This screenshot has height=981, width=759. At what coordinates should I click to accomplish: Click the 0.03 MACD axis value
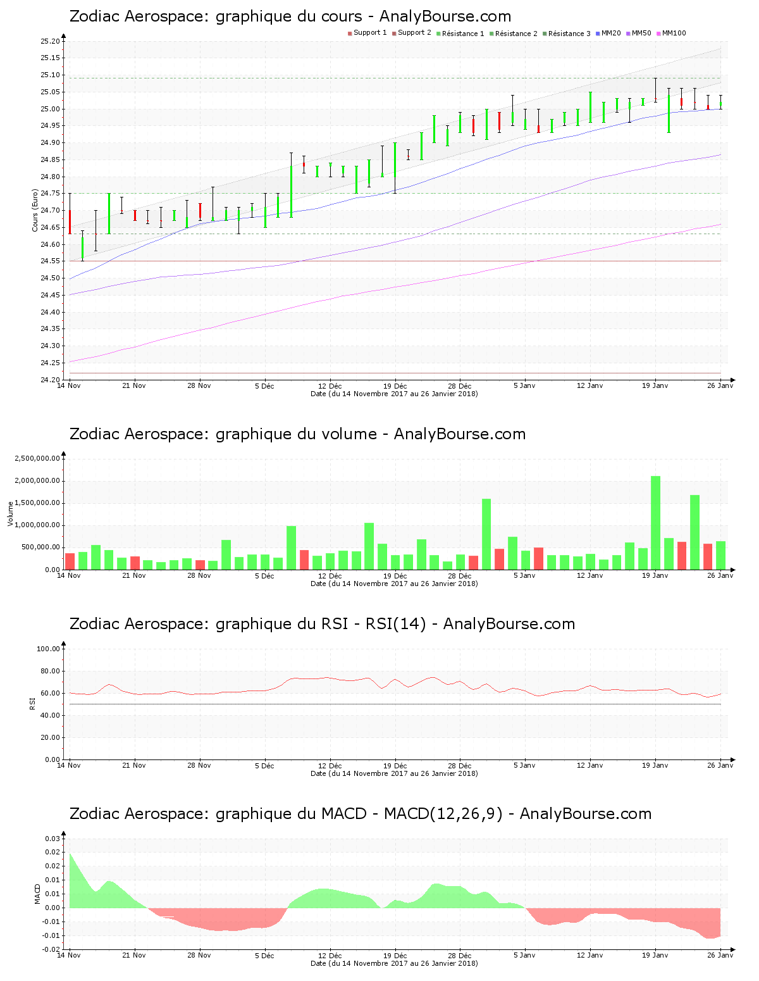(52, 839)
